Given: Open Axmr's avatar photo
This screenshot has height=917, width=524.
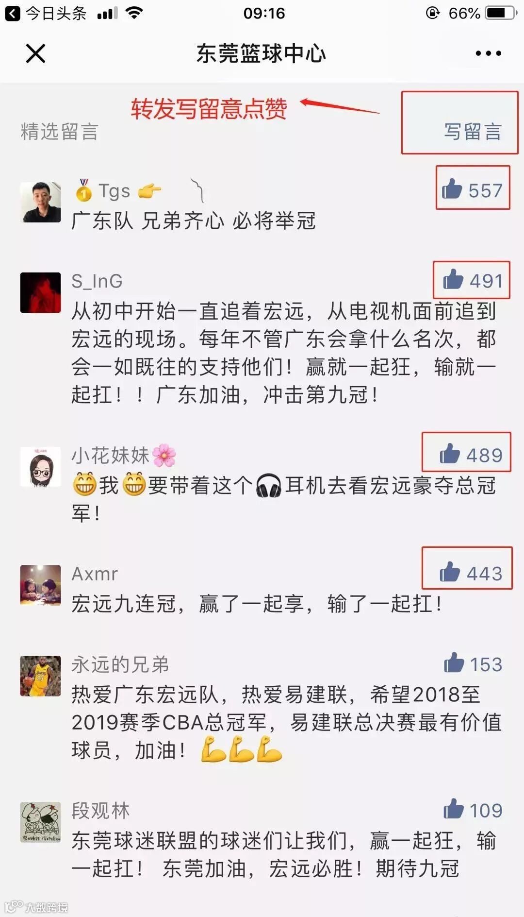Looking at the screenshot, I should 40,585.
